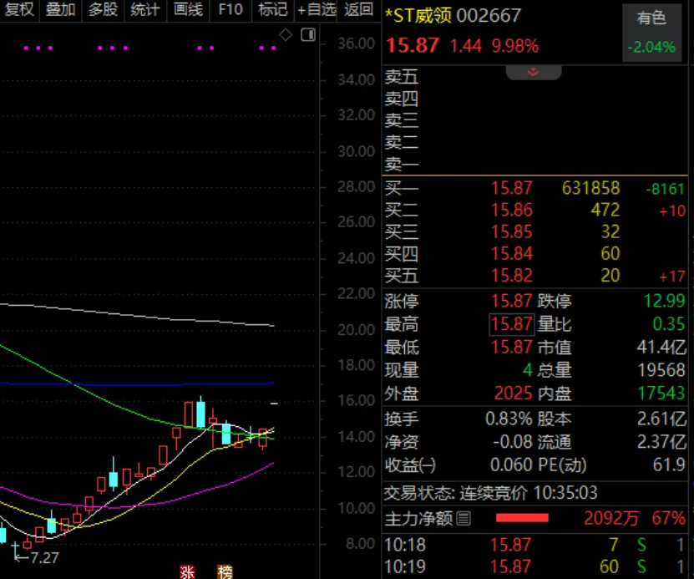This screenshot has height=579, width=694.
Task: Select 买四 price 15.84
Action: (512, 254)
